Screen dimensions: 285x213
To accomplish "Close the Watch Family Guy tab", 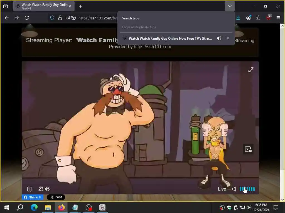I will click(70, 6).
